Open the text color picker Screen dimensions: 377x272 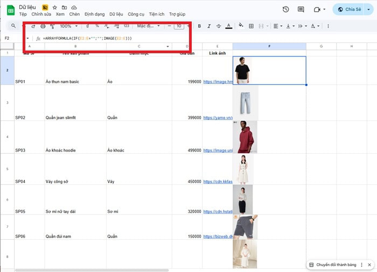(x=229, y=26)
